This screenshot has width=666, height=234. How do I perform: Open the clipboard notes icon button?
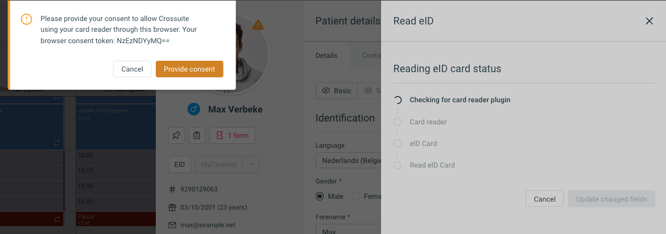[x=197, y=136]
